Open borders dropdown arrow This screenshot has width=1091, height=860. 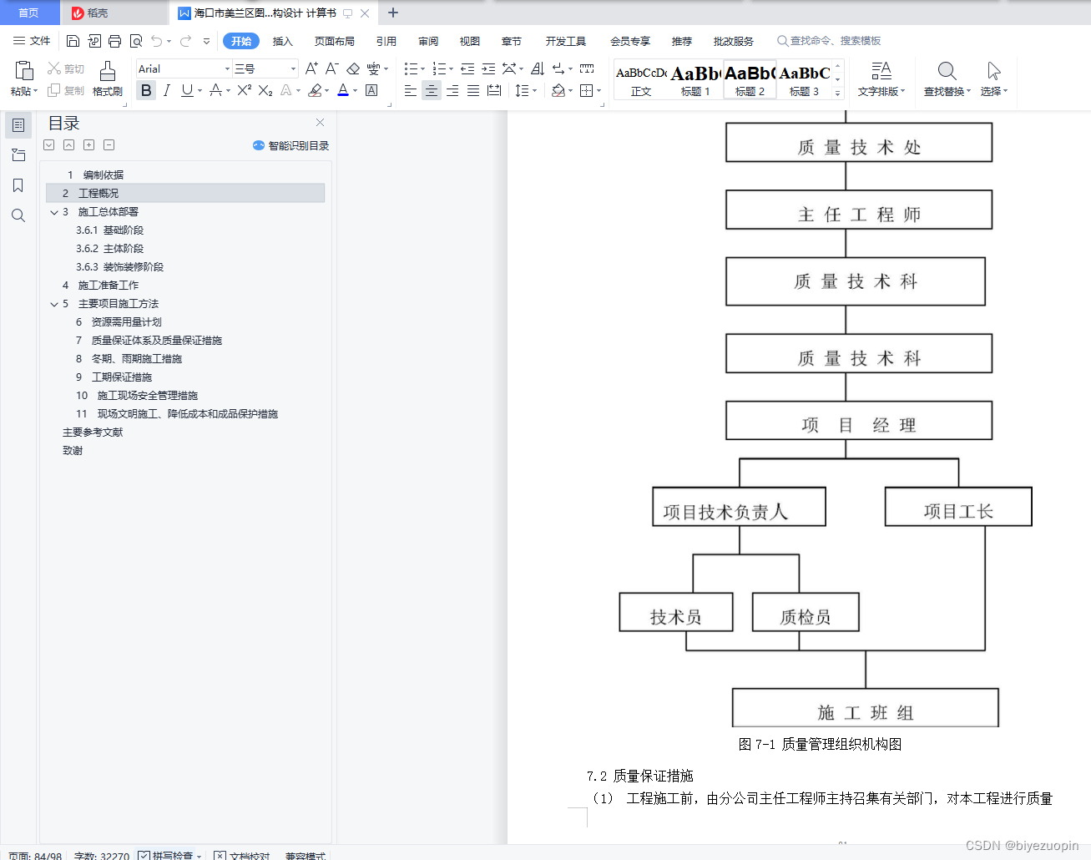pyautogui.click(x=599, y=90)
